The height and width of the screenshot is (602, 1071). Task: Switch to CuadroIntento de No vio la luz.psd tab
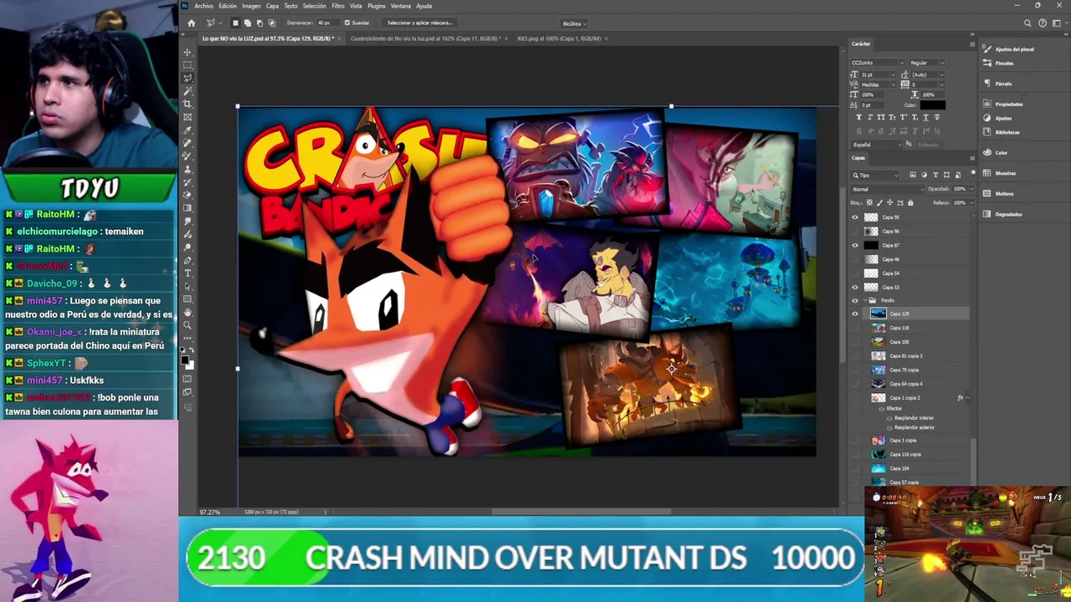[425, 38]
